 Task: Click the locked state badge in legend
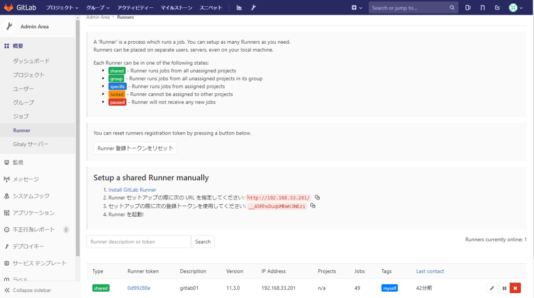pyautogui.click(x=117, y=94)
